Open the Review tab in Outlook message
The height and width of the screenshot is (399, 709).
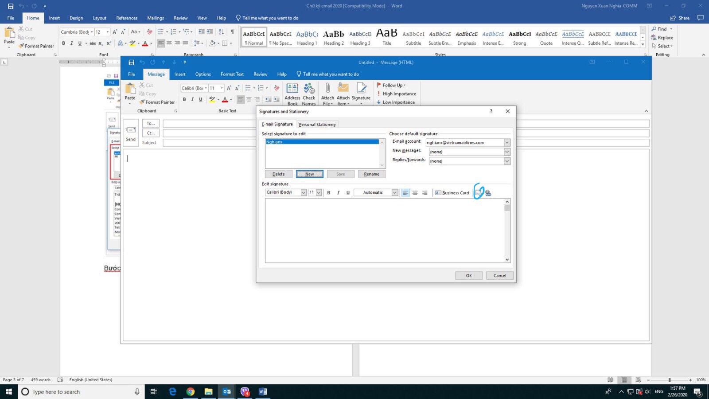(260, 74)
